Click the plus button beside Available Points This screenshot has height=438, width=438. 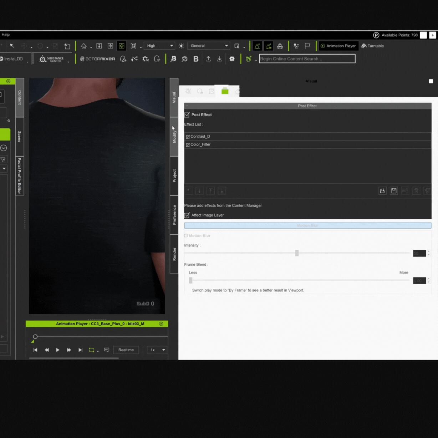(433, 35)
